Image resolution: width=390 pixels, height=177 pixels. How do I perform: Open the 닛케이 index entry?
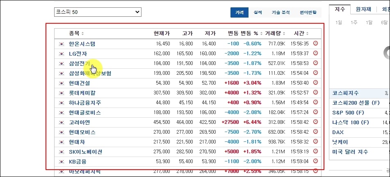340,142
